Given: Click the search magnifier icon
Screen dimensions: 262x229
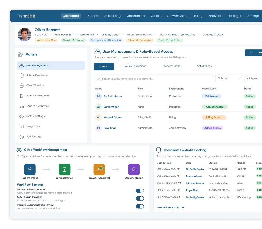Looking at the screenshot, I should (x=98, y=79).
